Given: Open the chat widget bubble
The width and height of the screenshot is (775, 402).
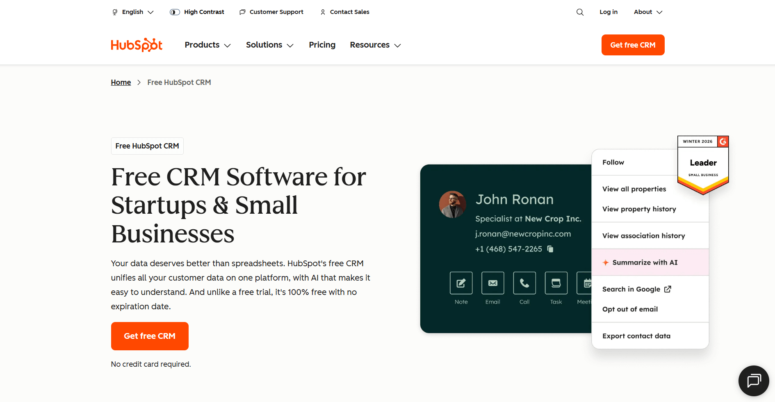Looking at the screenshot, I should [754, 381].
